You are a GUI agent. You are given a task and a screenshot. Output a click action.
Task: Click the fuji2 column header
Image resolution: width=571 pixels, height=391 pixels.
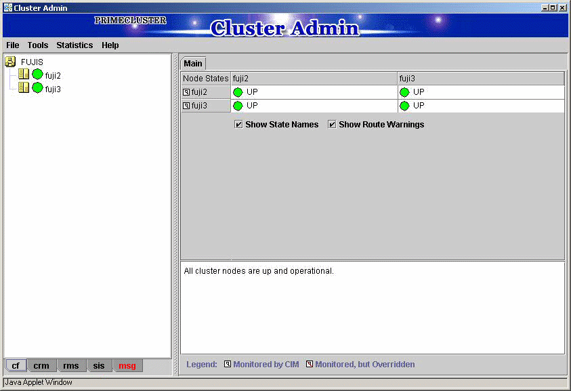[314, 79]
